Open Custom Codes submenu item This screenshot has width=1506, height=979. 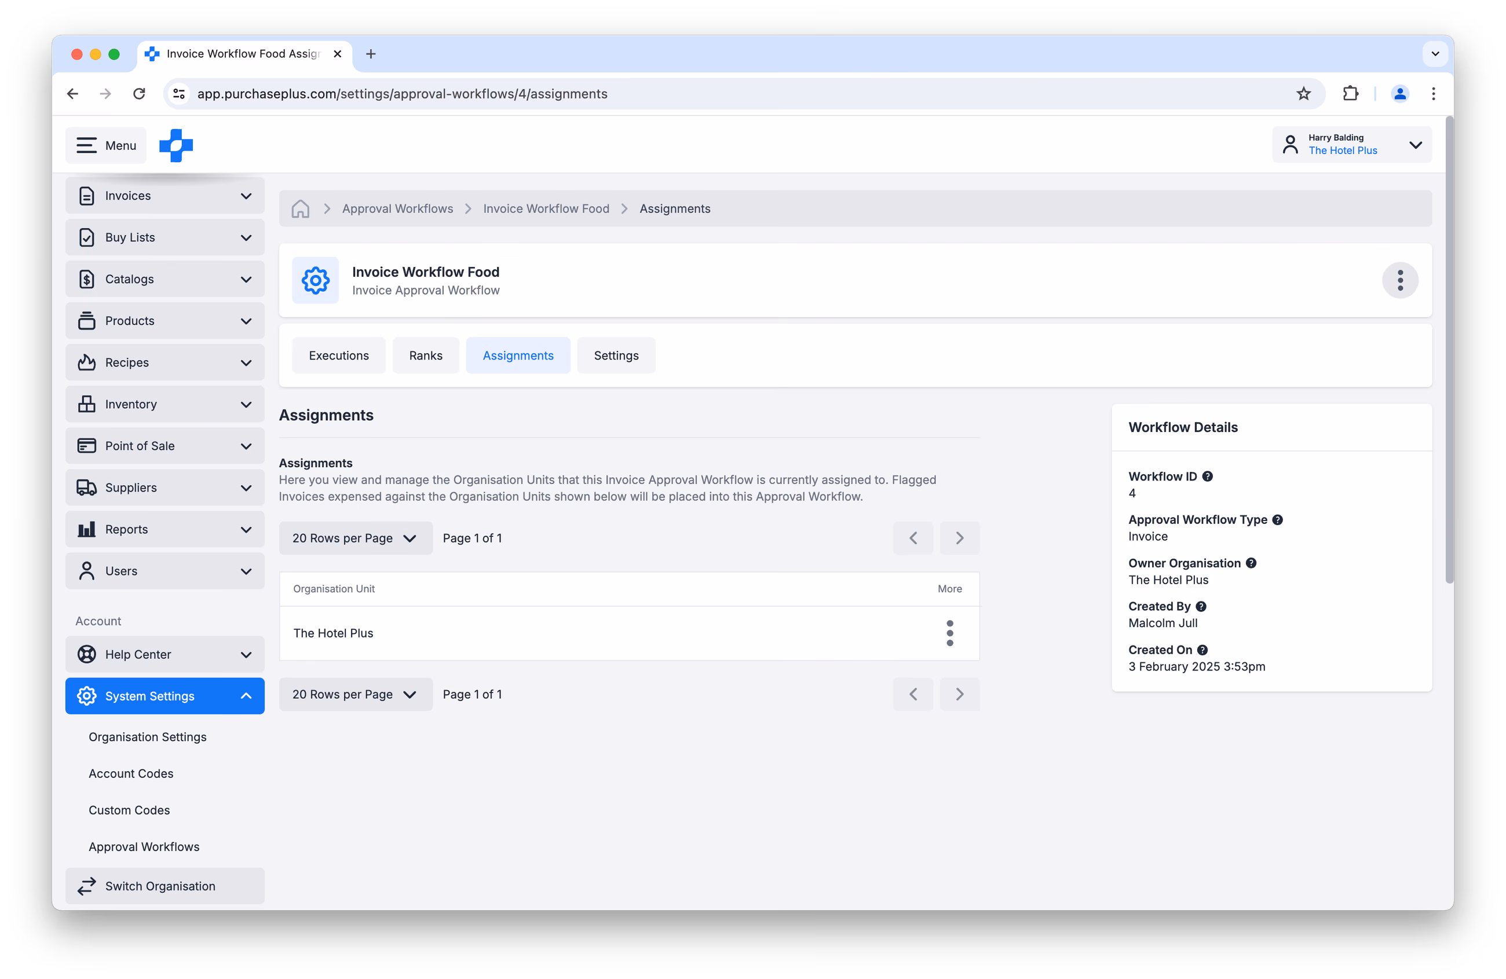coord(129,811)
